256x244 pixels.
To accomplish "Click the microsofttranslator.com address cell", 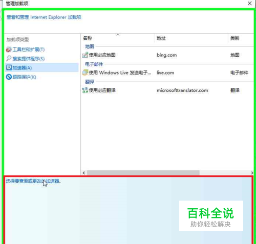I will pyautogui.click(x=182, y=90).
